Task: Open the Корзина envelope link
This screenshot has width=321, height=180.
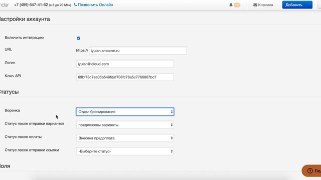Action: click(263, 4)
